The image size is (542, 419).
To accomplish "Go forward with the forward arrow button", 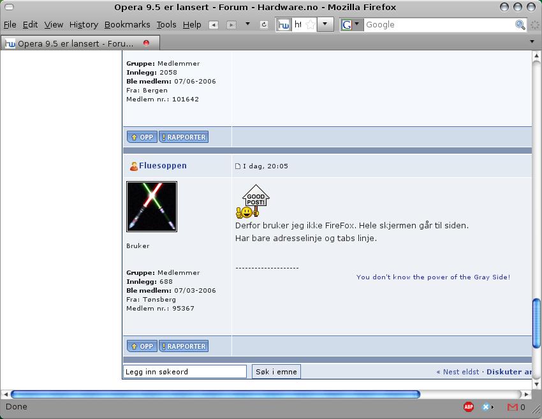I will point(231,25).
